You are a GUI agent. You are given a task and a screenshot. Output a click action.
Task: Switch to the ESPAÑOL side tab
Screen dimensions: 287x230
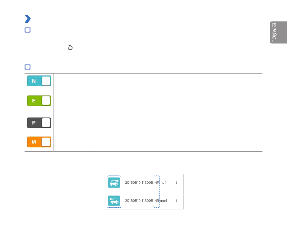coord(278,32)
